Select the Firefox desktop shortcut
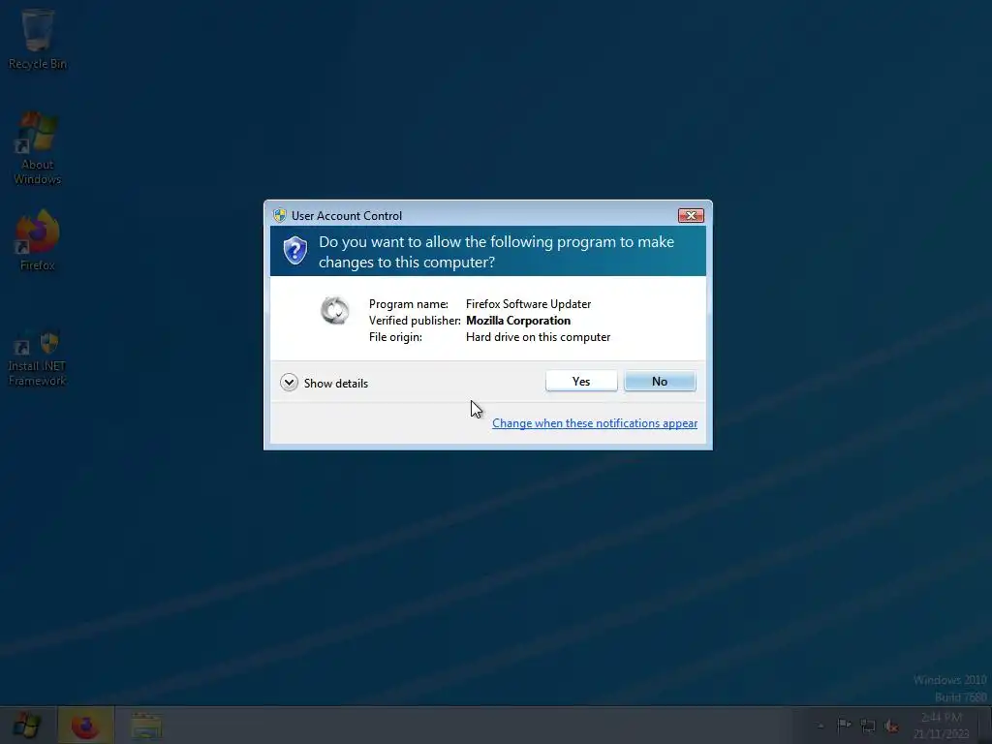The height and width of the screenshot is (744, 992). 38,240
